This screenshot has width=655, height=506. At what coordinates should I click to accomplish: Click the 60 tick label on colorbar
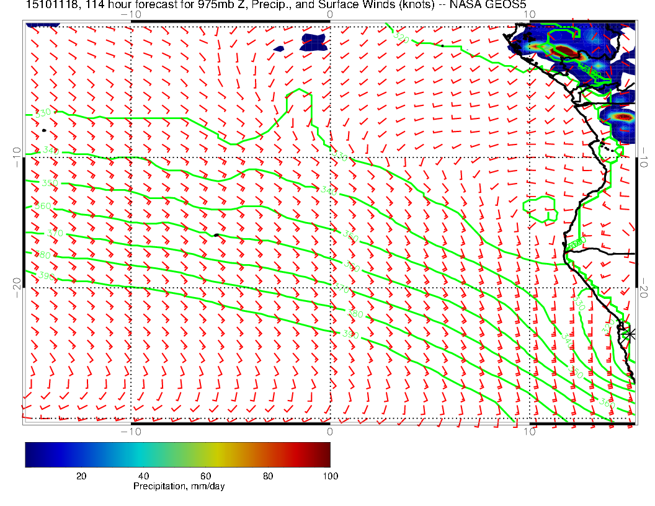click(x=205, y=476)
